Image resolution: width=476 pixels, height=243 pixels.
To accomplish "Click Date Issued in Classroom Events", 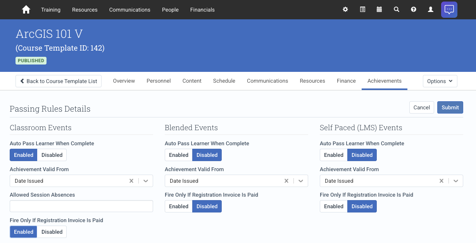I will 29,181.
